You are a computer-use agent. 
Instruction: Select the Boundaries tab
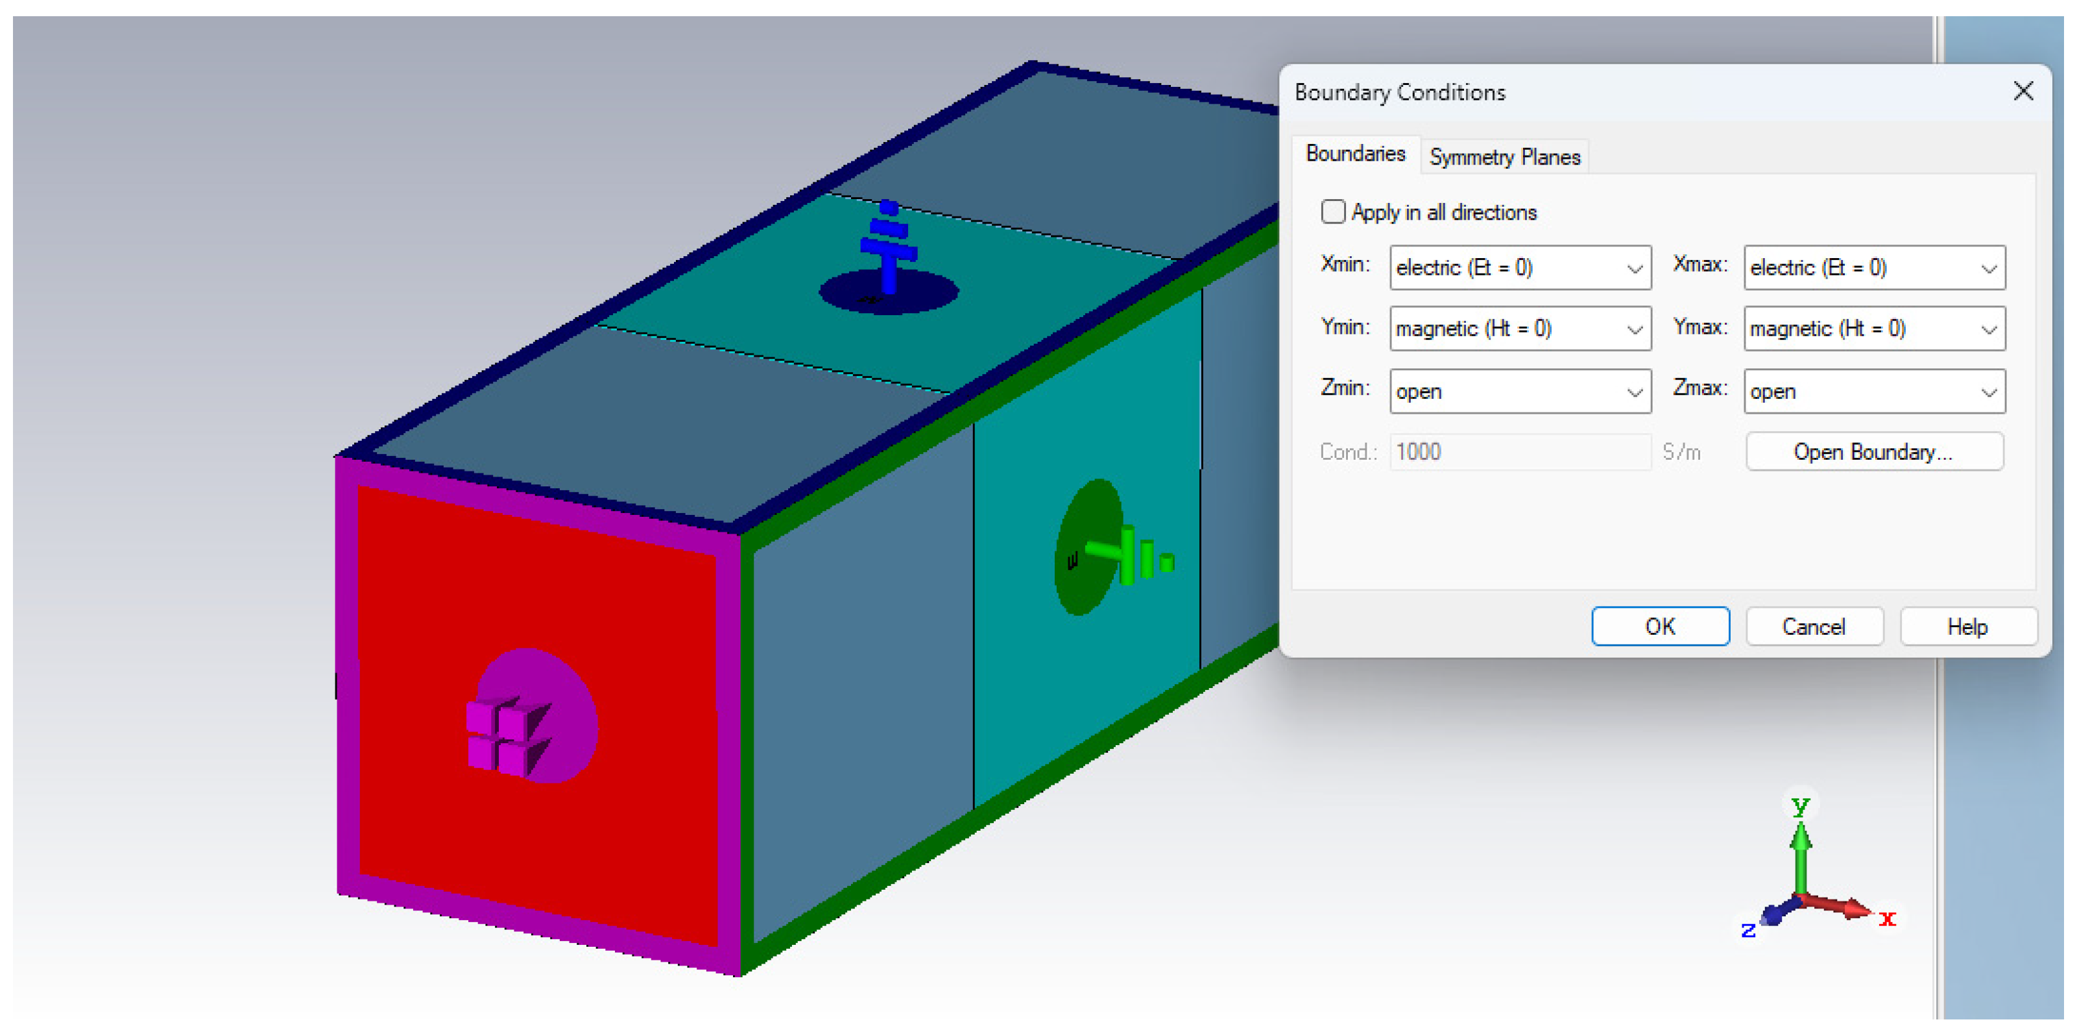click(x=1354, y=154)
